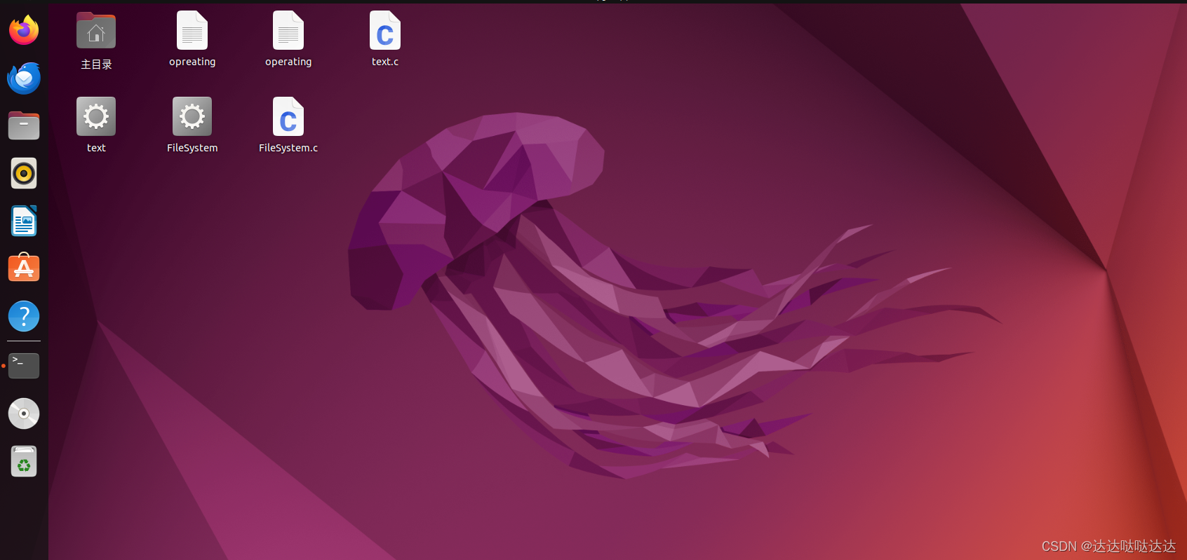Open the Help application
Viewport: 1187px width, 560px height.
(x=24, y=316)
